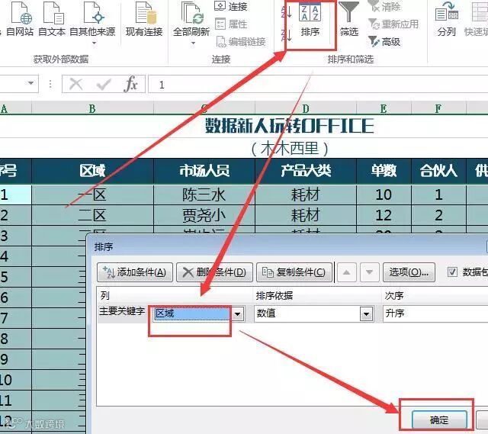Click Existing Connections (现有连接) icon
Screen dimensions: 488x434
[x=144, y=18]
